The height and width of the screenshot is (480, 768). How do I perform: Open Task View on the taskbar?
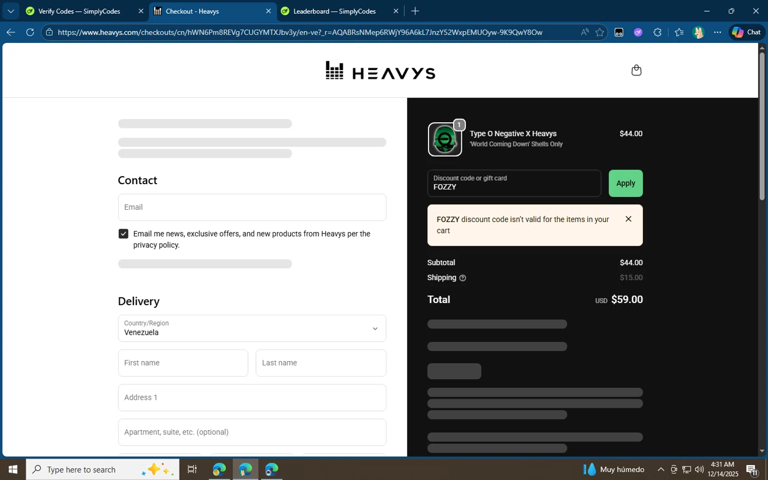click(192, 469)
